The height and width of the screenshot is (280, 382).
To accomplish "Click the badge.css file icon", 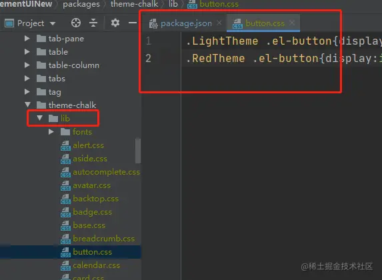I will click(65, 212).
